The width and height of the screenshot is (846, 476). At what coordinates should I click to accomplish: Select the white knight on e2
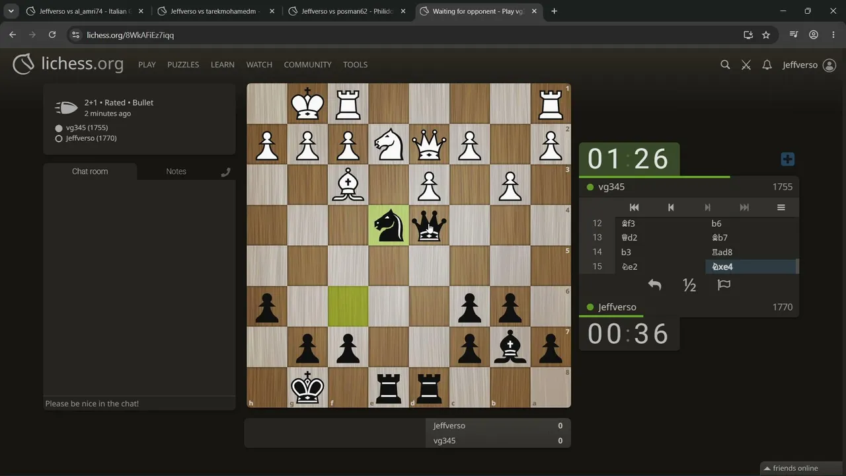pos(389,144)
